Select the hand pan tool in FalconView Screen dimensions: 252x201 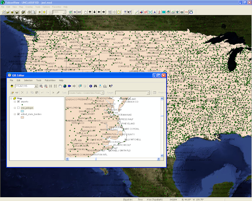tap(85, 12)
